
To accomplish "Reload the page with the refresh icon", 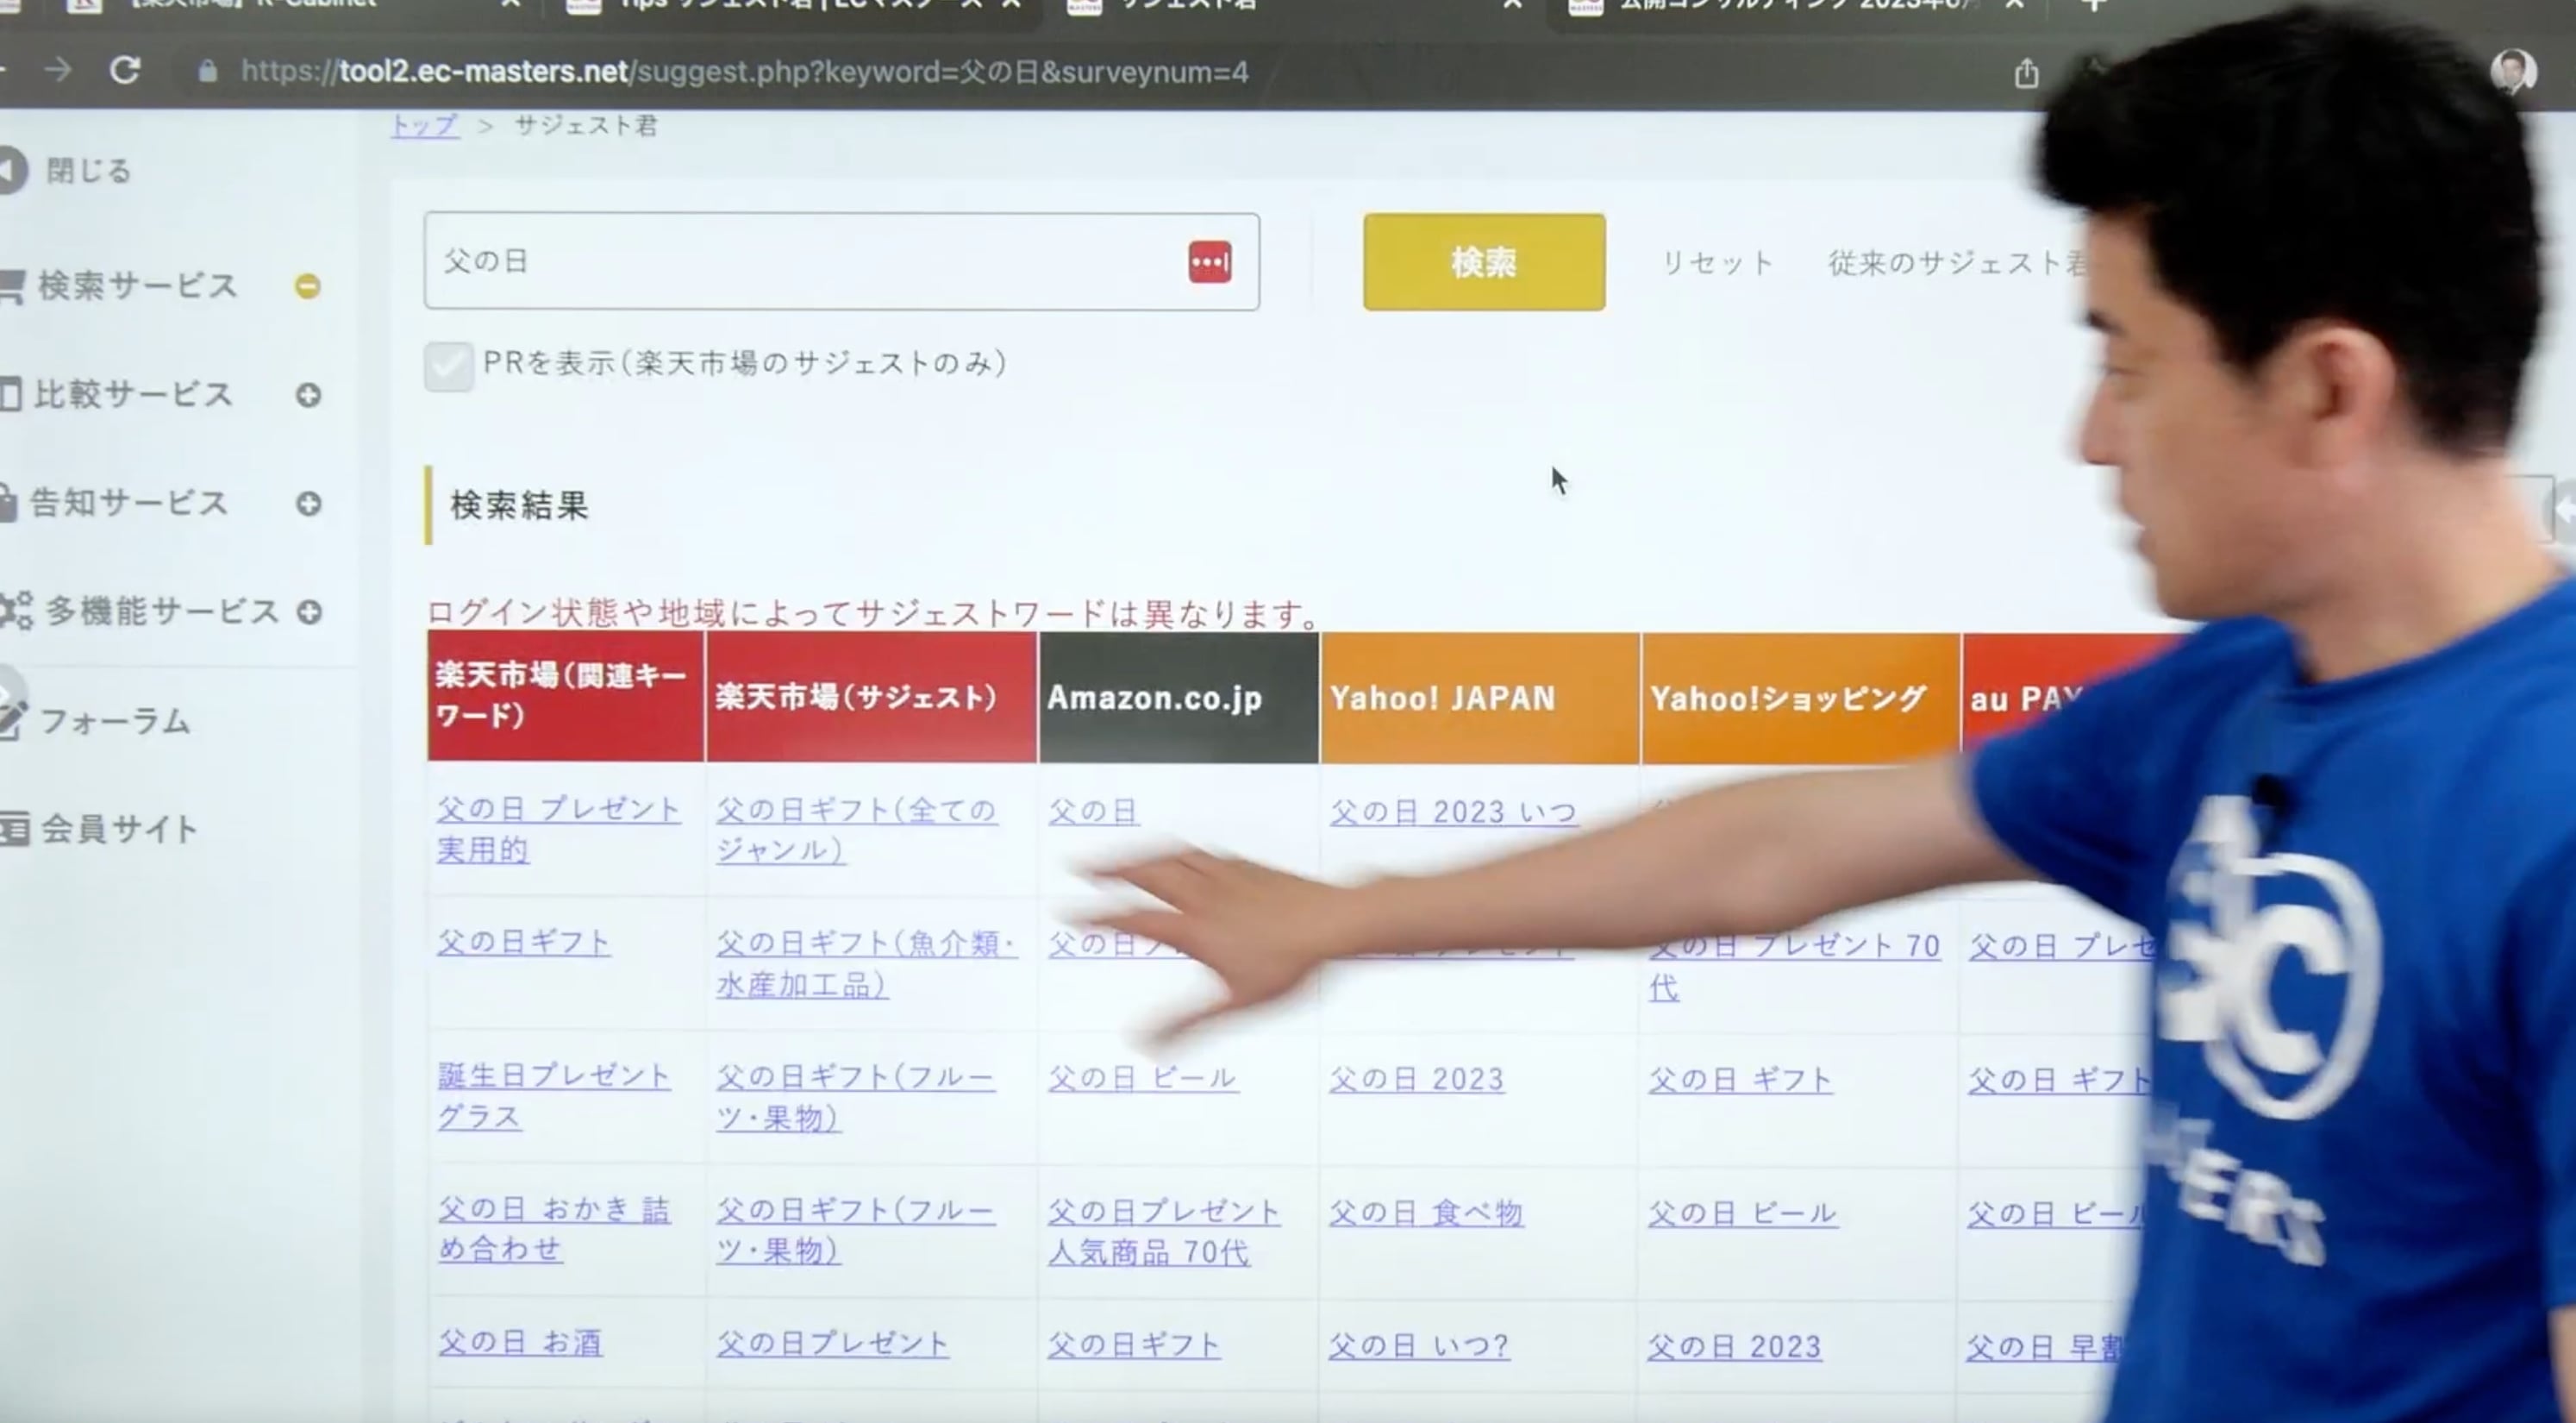I will [125, 70].
